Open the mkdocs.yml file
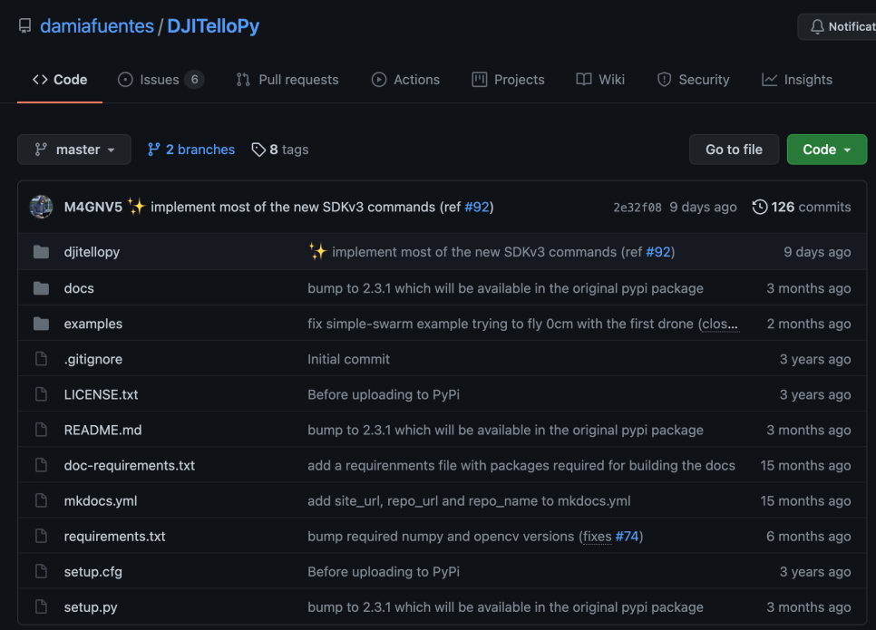The image size is (876, 630). click(101, 501)
